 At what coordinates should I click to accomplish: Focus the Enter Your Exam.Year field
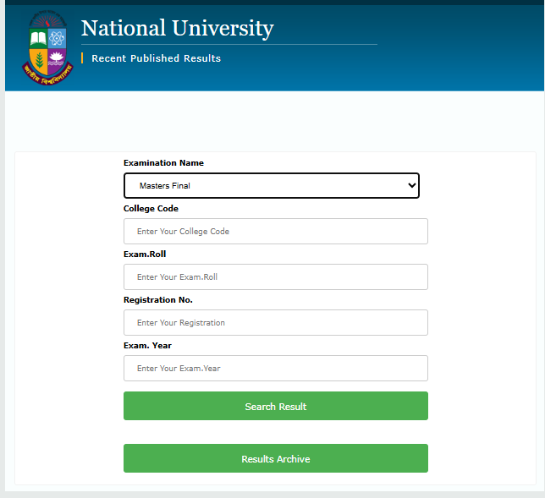275,368
